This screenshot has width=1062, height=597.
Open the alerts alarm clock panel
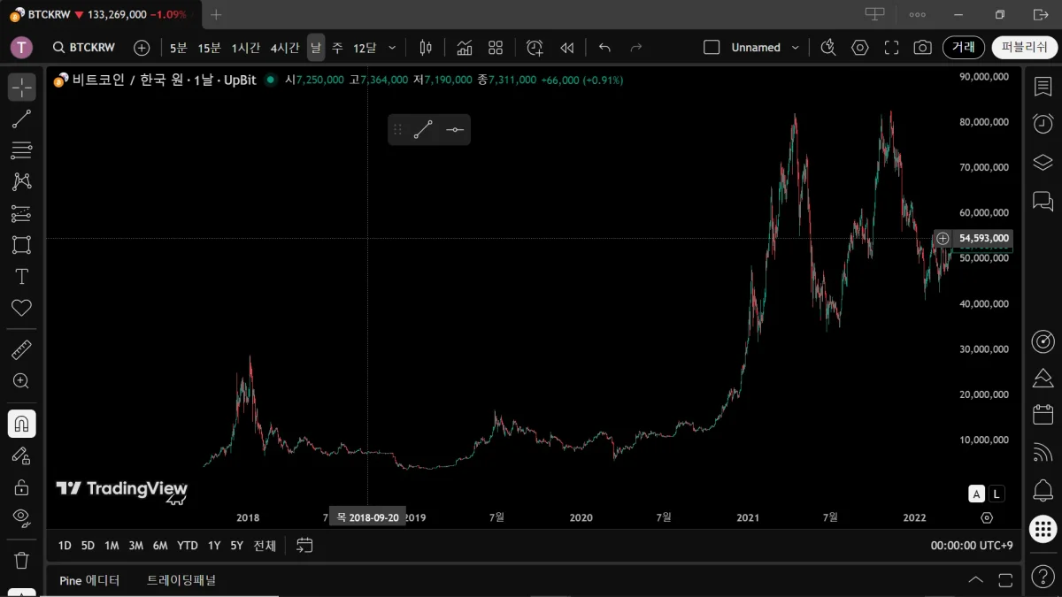click(1043, 123)
